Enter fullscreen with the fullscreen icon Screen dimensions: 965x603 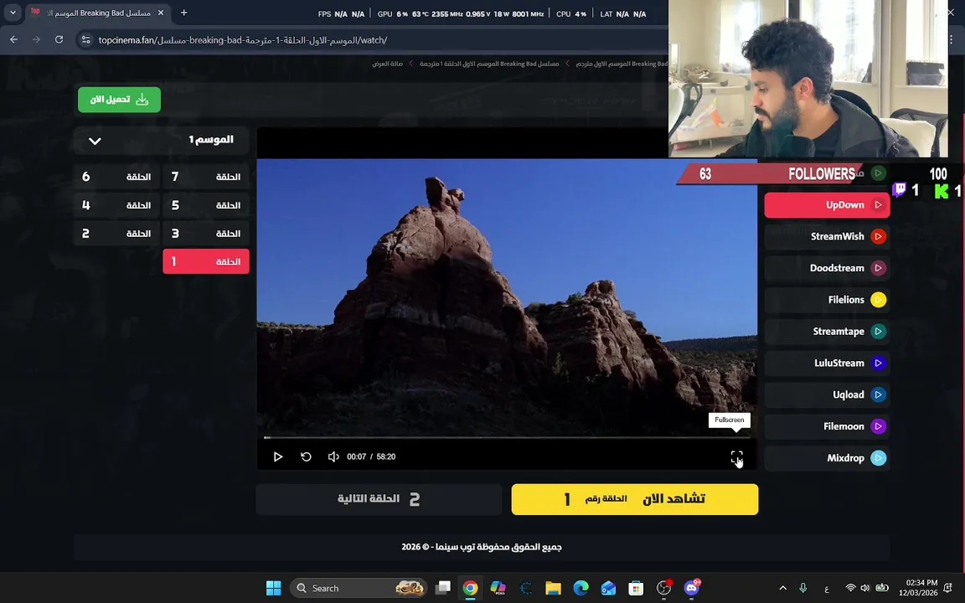pyautogui.click(x=736, y=457)
